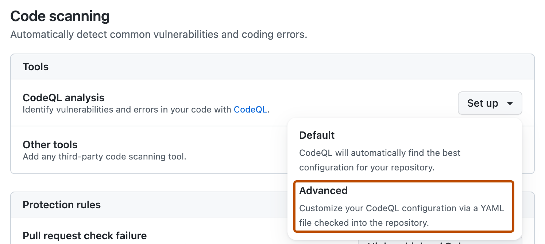Click the dropdown arrow next to Set up

pyautogui.click(x=510, y=103)
